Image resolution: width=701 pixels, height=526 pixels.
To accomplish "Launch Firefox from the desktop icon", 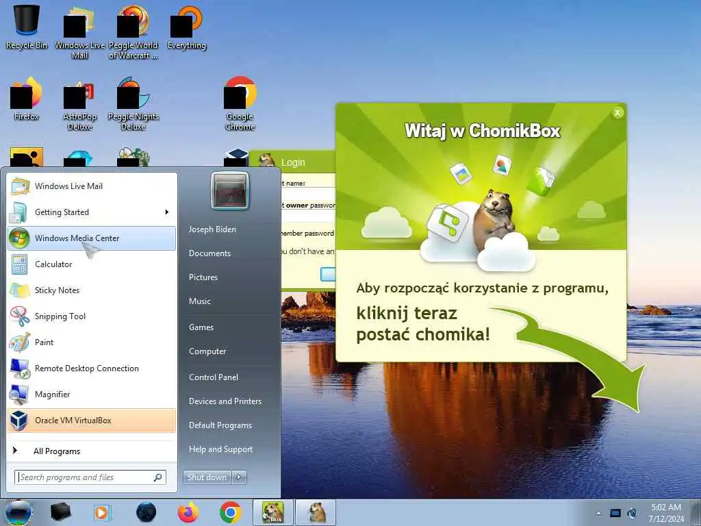I will 27,99.
